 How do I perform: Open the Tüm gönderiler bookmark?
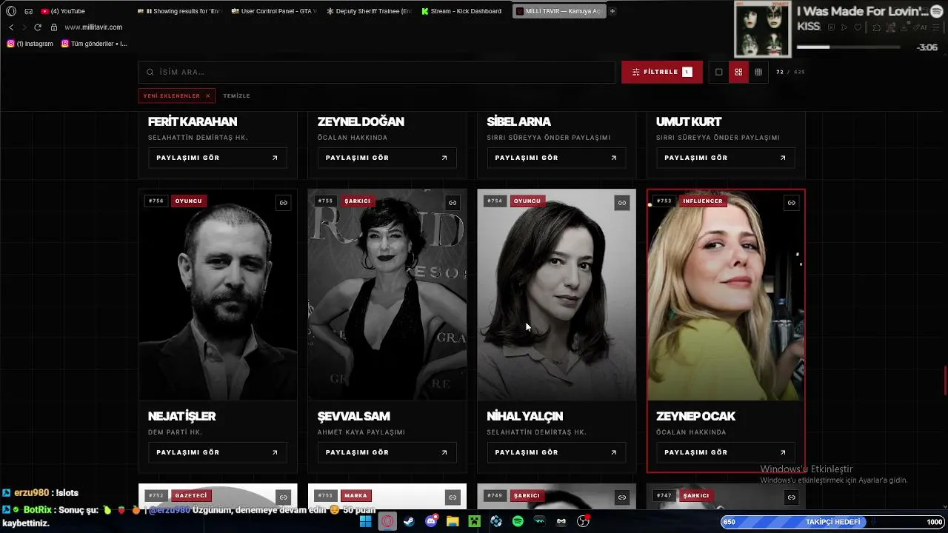[94, 44]
